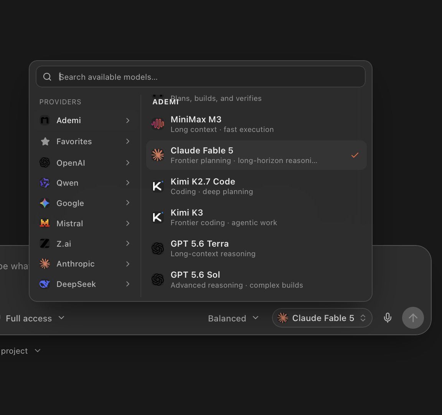Click the Kimi K3 logo icon

pyautogui.click(x=158, y=217)
